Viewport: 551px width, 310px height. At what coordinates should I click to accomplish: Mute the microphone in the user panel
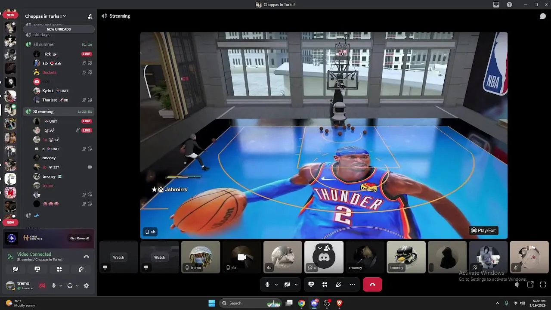[x=53, y=285]
